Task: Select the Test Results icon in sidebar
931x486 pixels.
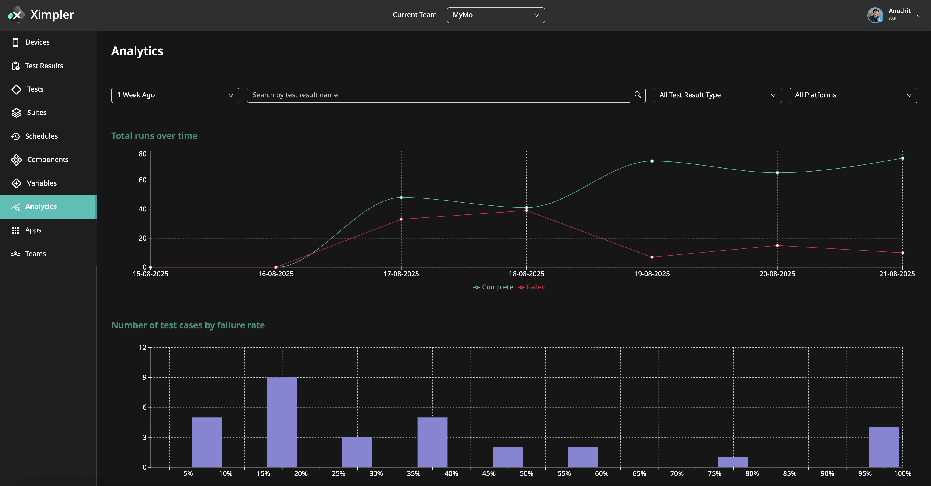Action: [16, 66]
